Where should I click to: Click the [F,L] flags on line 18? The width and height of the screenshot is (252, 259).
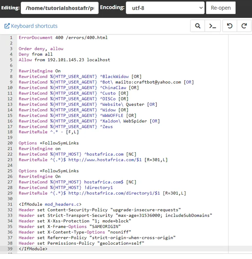tap(72, 132)
